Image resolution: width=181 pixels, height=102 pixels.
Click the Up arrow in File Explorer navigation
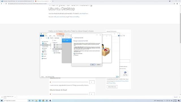pyautogui.click(x=47, y=38)
